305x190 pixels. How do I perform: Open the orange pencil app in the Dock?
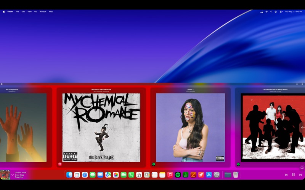[x=193, y=175]
